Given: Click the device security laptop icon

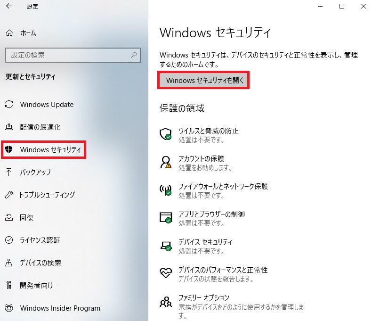Looking at the screenshot, I should 166,246.
